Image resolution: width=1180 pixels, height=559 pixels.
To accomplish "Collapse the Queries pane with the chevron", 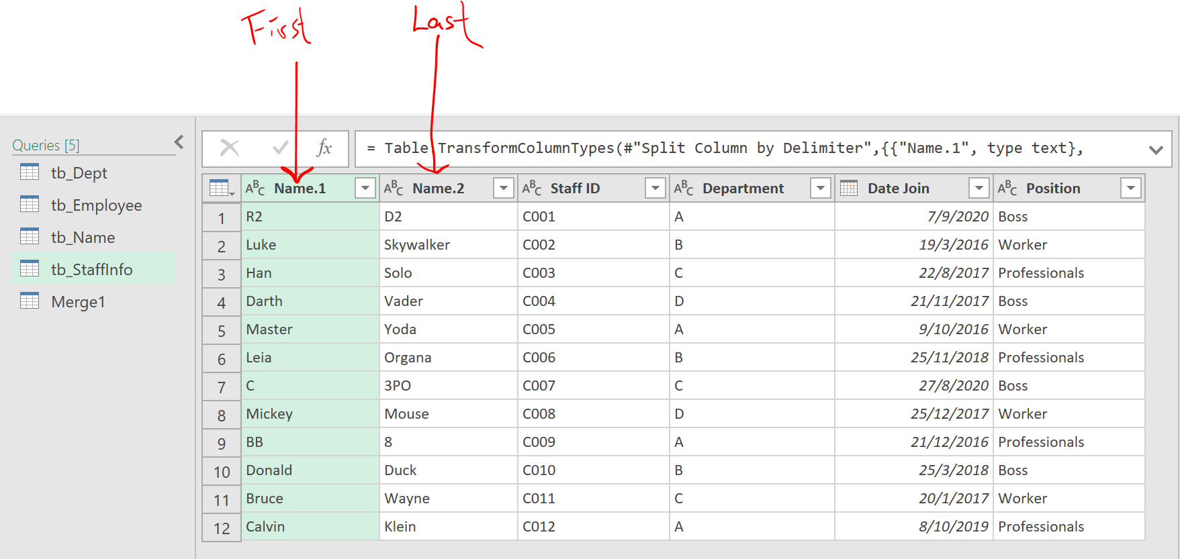I will click(179, 142).
